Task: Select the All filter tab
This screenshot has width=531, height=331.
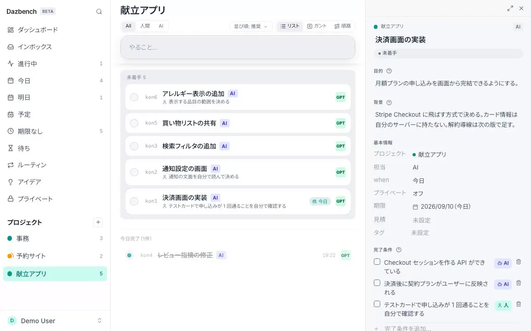Action: tap(128, 26)
